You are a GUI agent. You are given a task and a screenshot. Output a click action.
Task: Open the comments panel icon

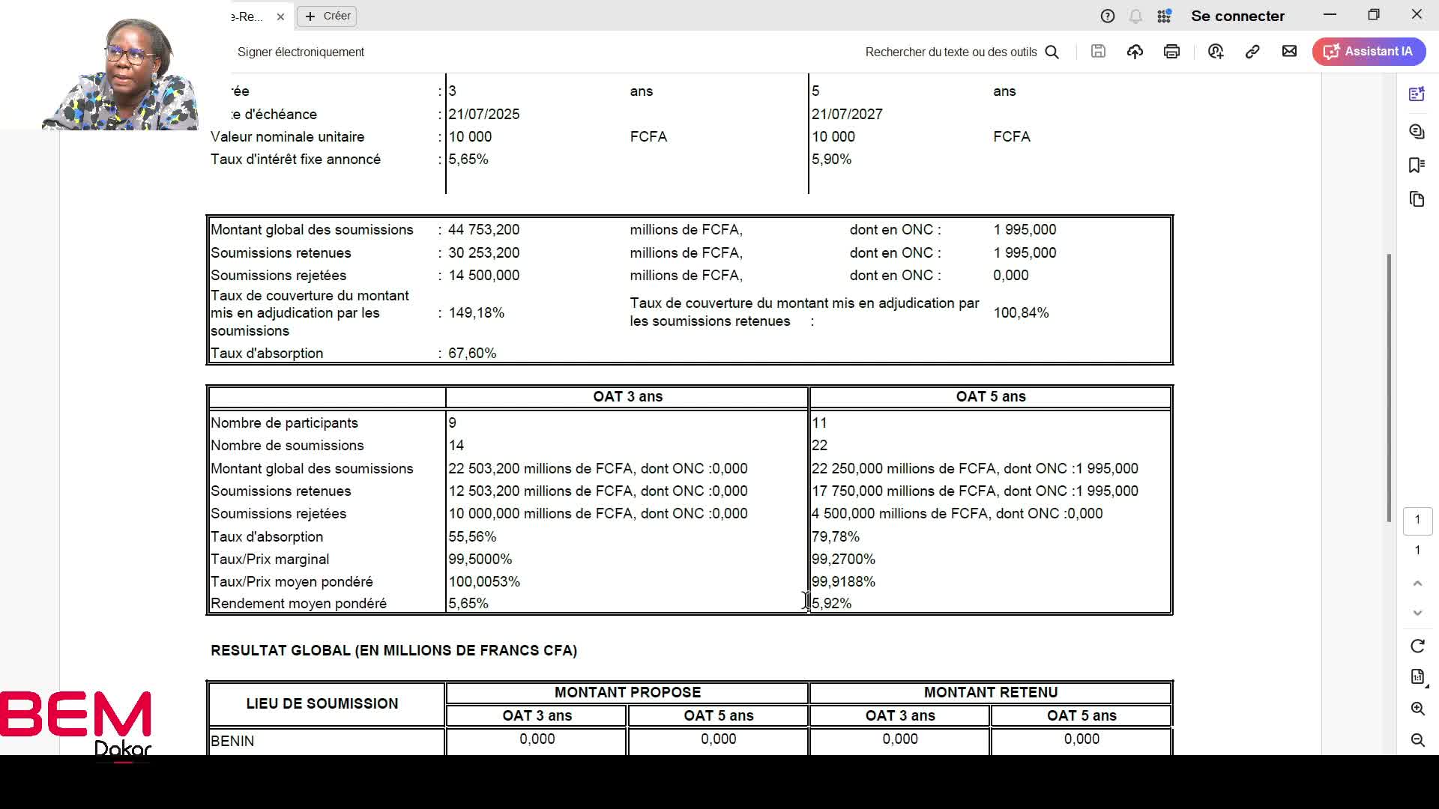click(1417, 131)
